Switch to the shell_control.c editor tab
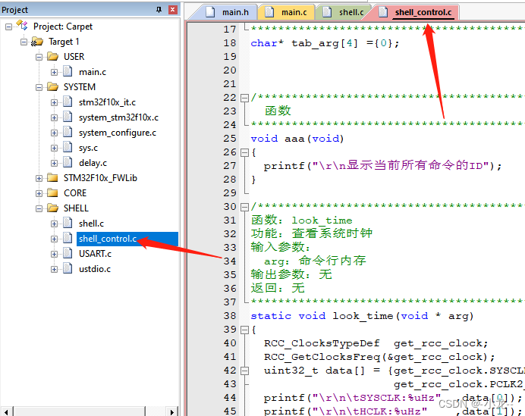 point(417,12)
